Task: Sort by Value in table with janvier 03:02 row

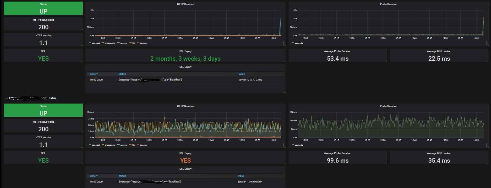Action: tap(242, 74)
